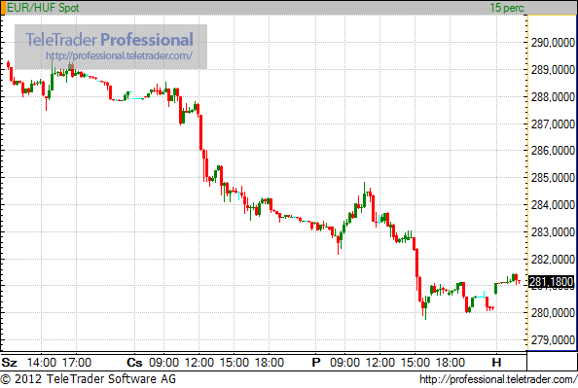The height and width of the screenshot is (388, 578).
Task: Click the 285,0000 price axis label
Action: click(553, 178)
